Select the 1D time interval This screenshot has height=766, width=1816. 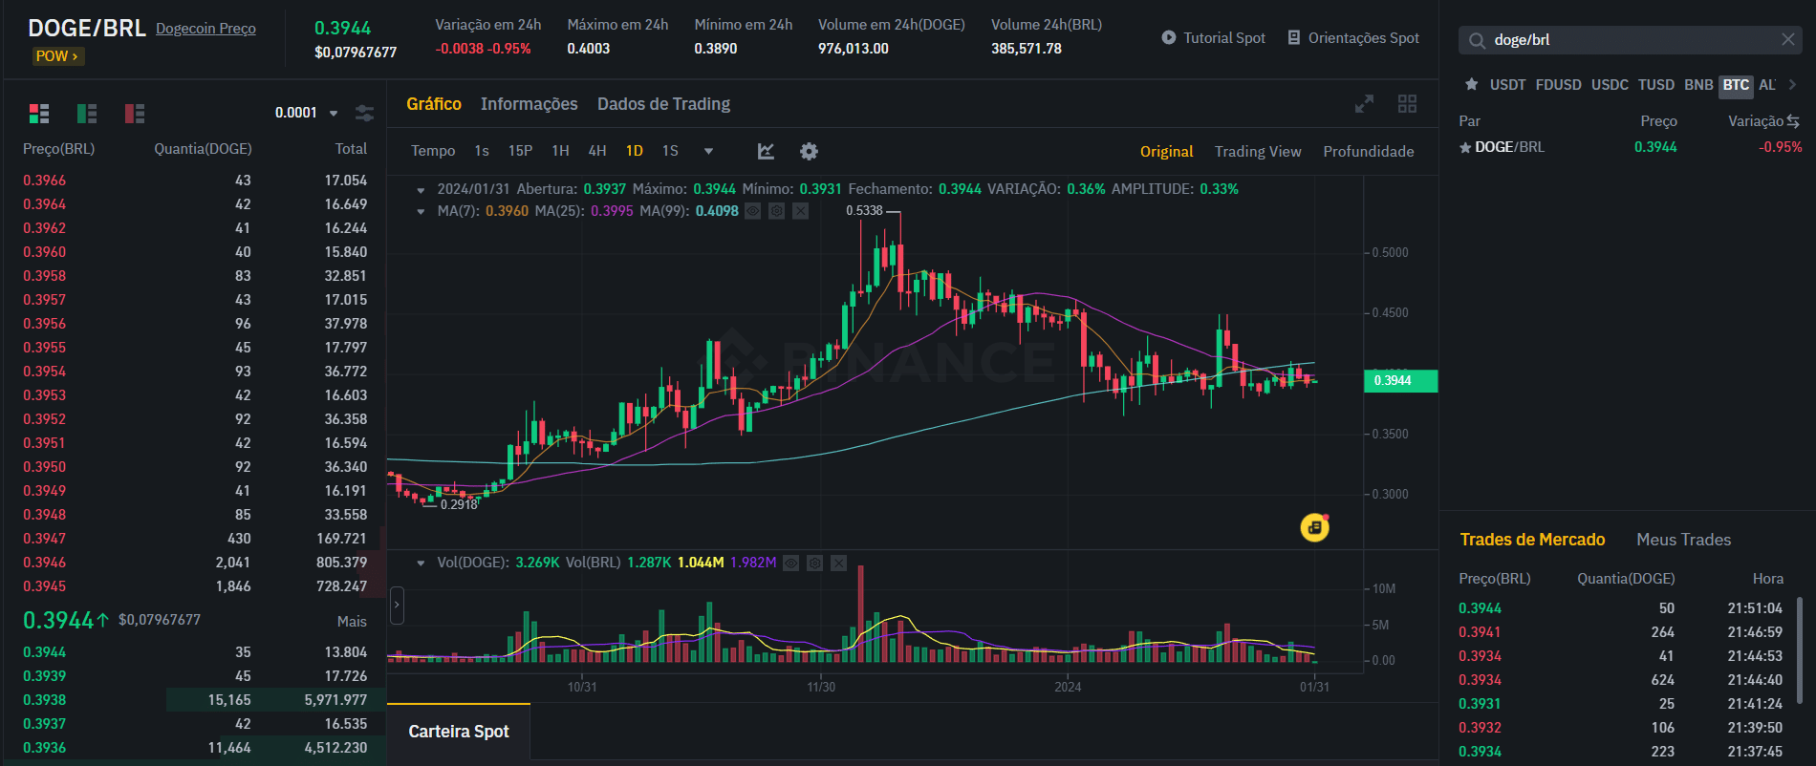pos(635,151)
